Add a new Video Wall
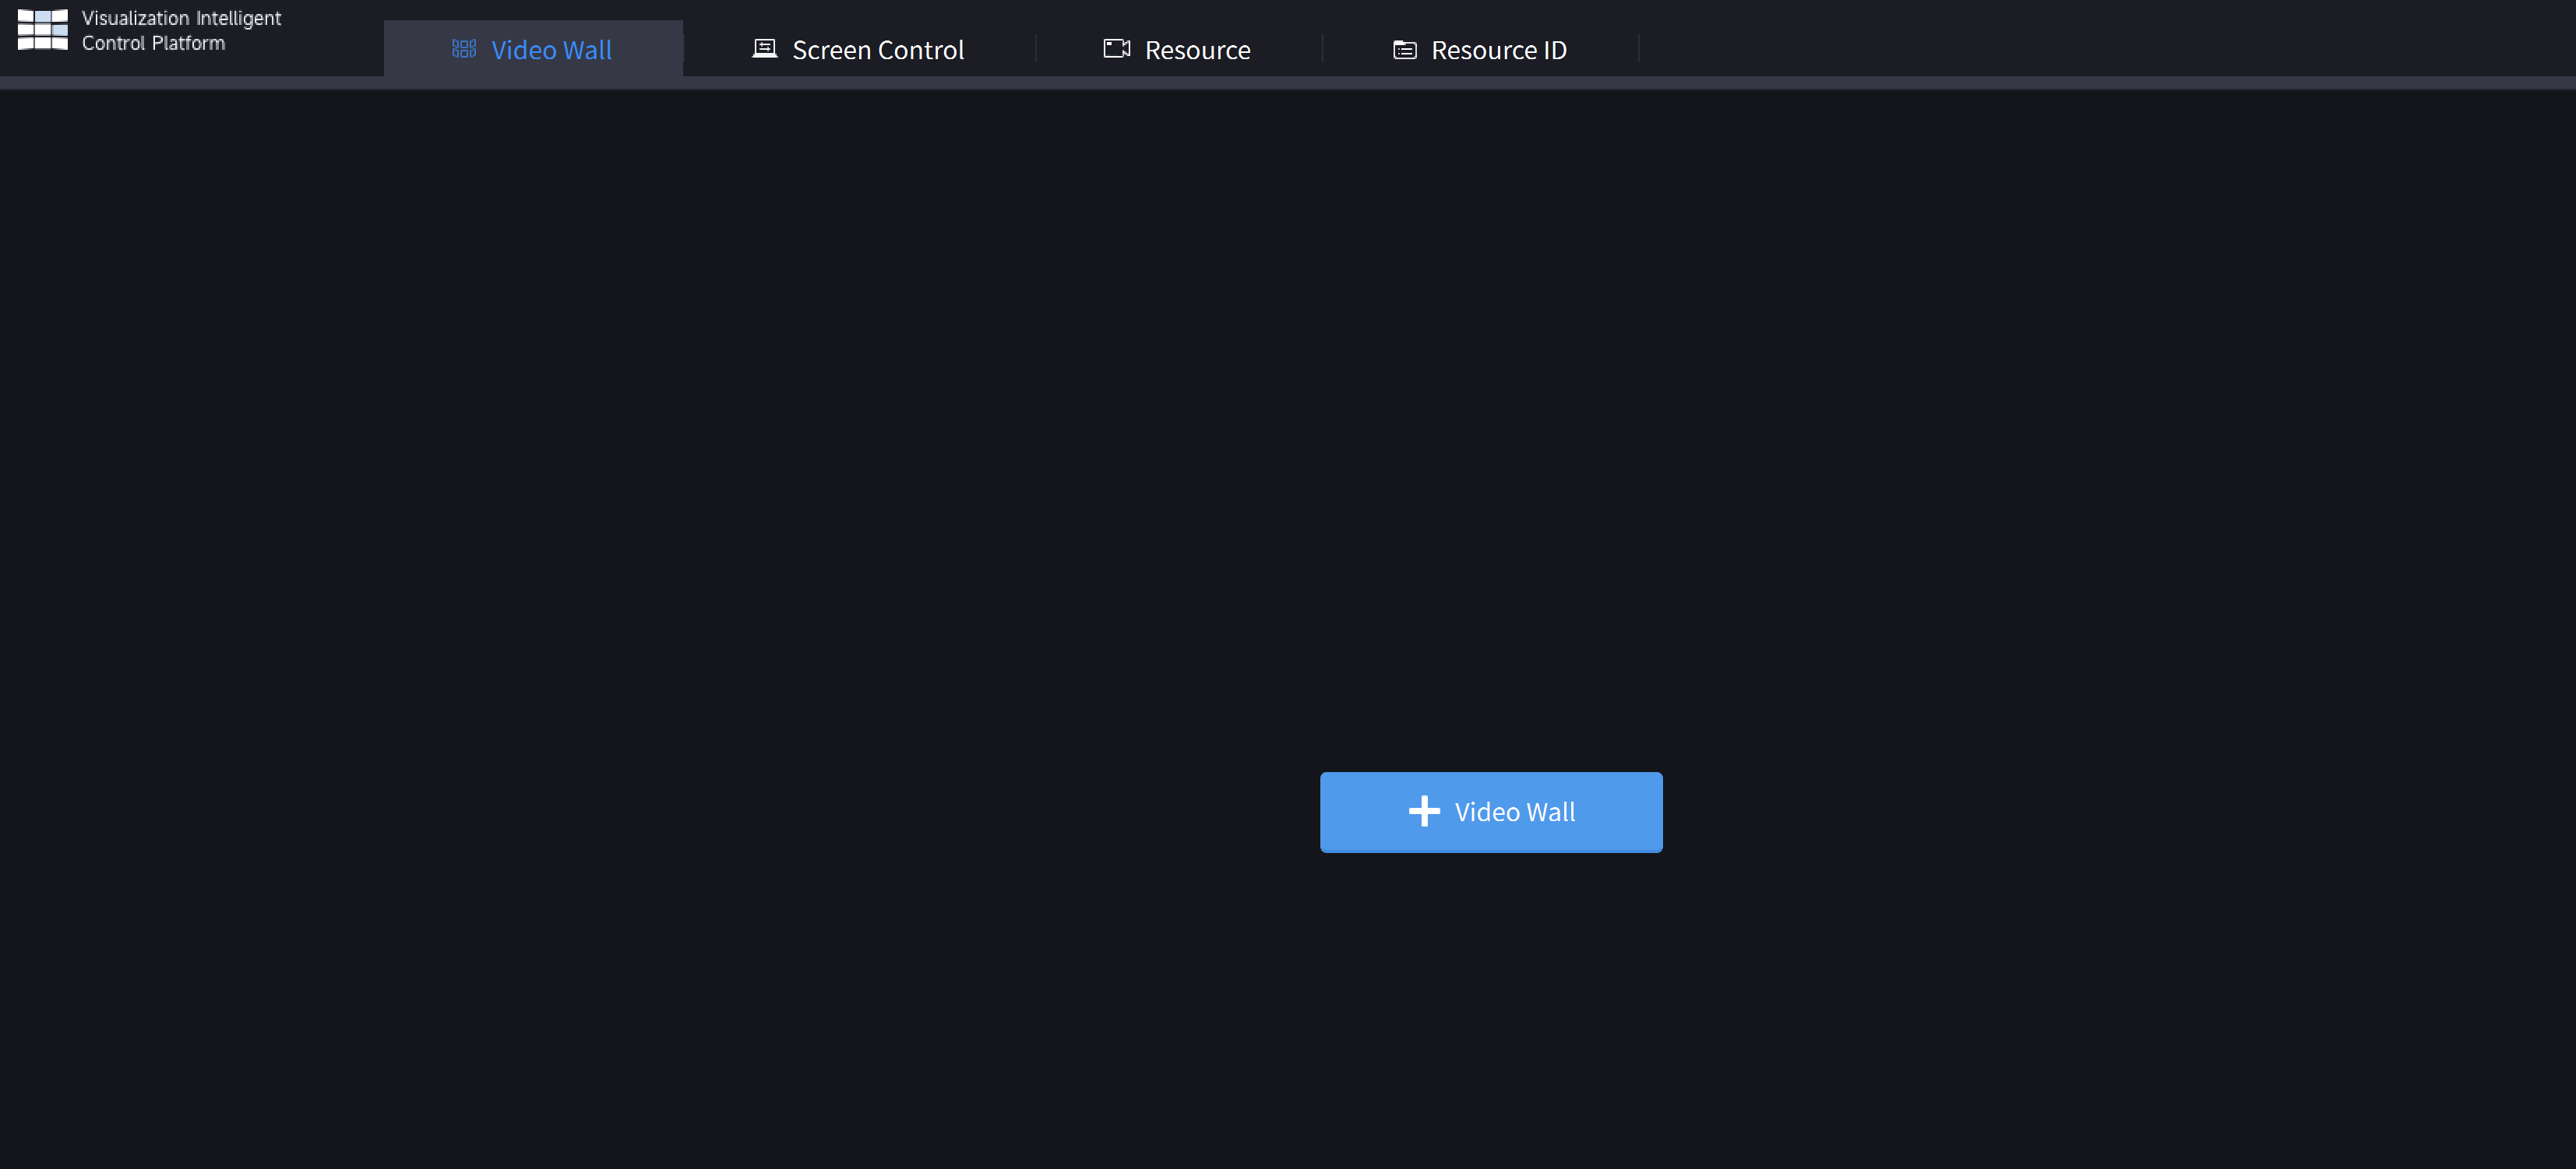 click(1490, 811)
